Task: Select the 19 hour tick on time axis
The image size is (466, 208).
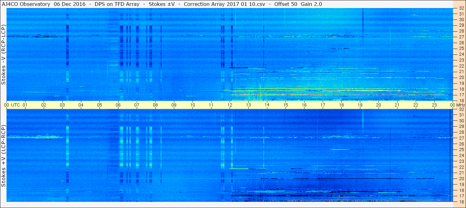Action: [360, 105]
